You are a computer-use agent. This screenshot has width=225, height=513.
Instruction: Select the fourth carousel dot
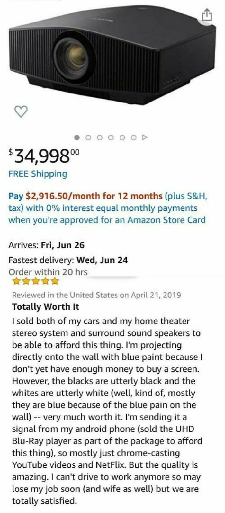[x=111, y=137]
